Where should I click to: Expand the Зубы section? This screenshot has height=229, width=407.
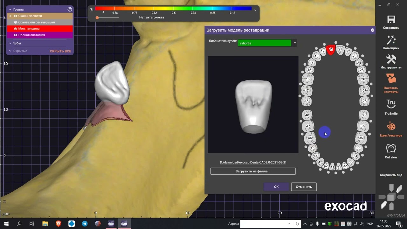[10, 43]
